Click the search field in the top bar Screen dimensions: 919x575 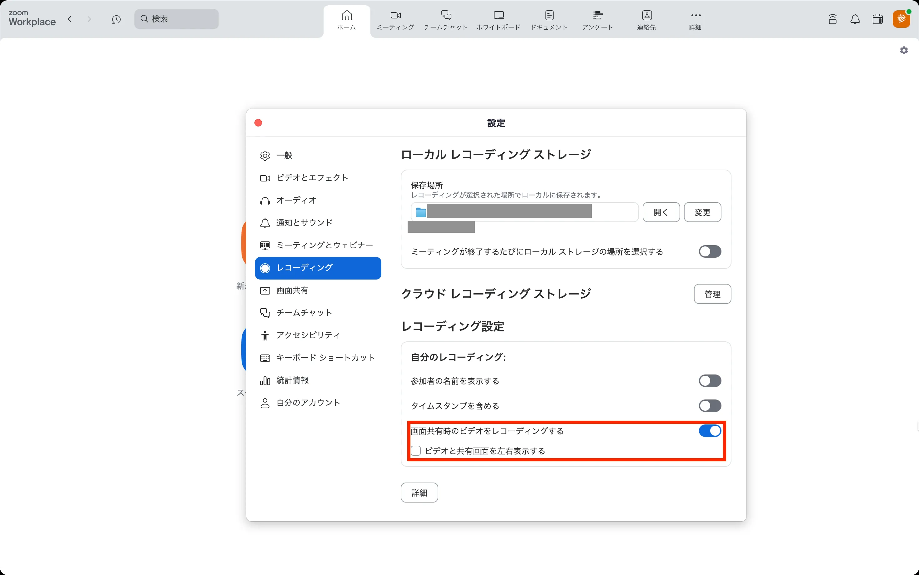[x=177, y=19]
